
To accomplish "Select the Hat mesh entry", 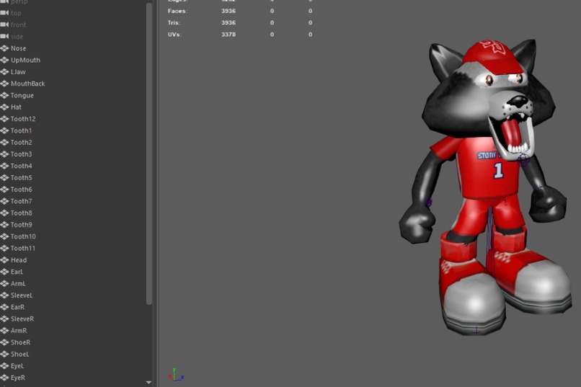I will (x=16, y=107).
